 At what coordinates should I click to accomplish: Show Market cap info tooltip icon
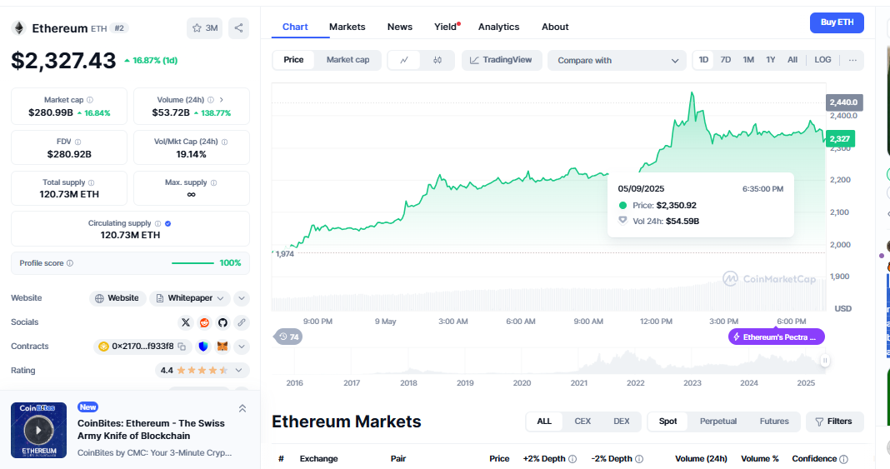pos(90,100)
